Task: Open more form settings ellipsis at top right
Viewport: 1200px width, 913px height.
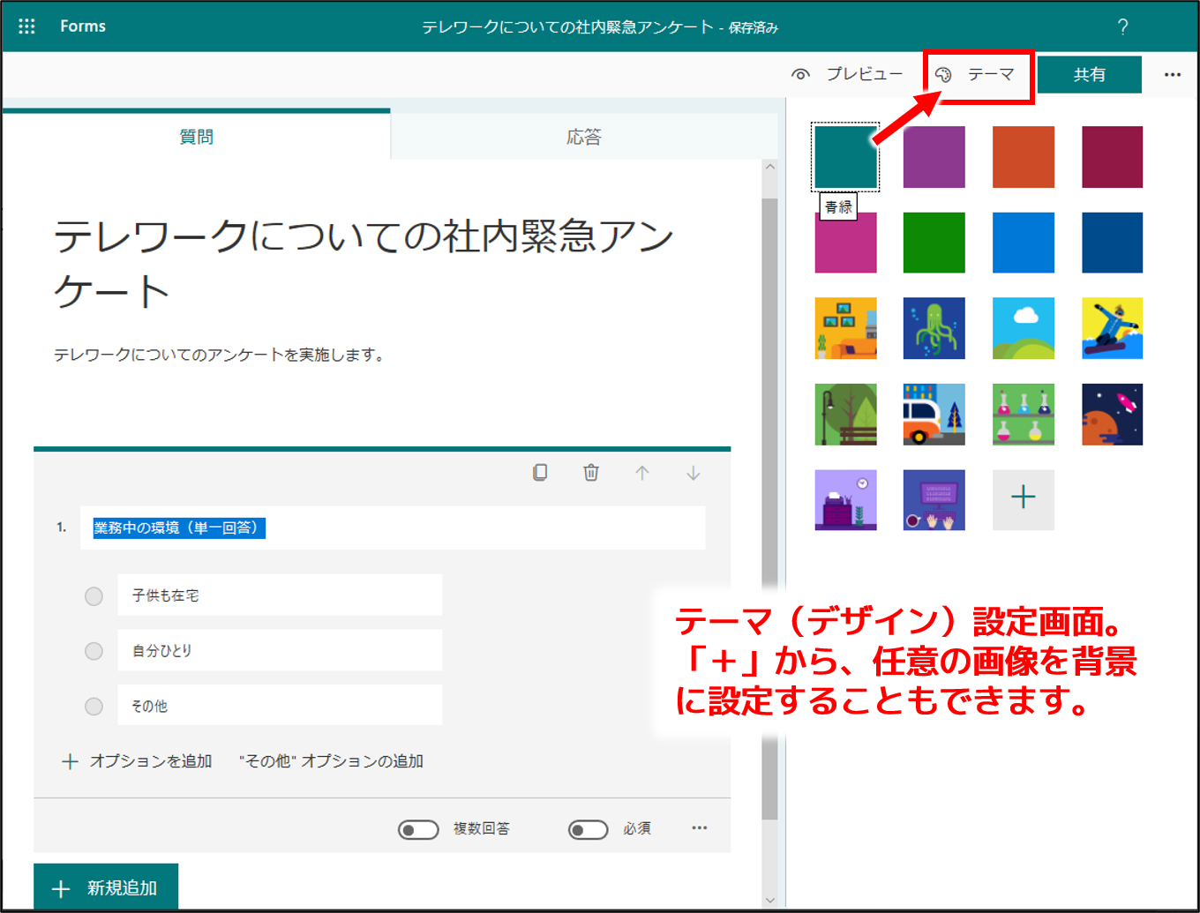Action: click(x=1172, y=75)
